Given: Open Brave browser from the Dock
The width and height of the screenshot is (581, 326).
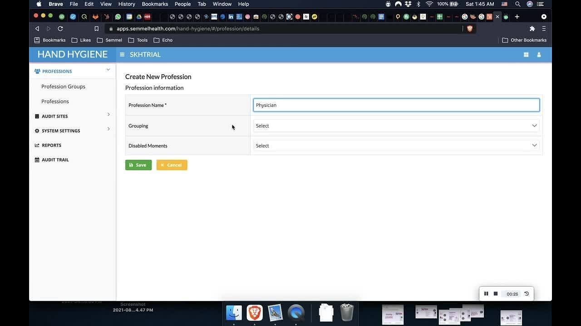Looking at the screenshot, I should pyautogui.click(x=255, y=312).
